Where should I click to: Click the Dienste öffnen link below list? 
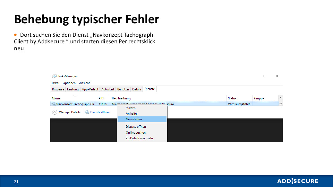tap(100, 112)
